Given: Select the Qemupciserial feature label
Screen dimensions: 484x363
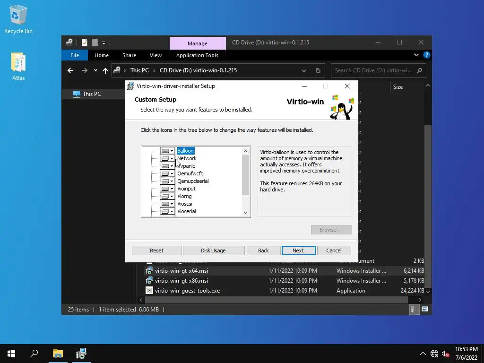Looking at the screenshot, I should 193,181.
